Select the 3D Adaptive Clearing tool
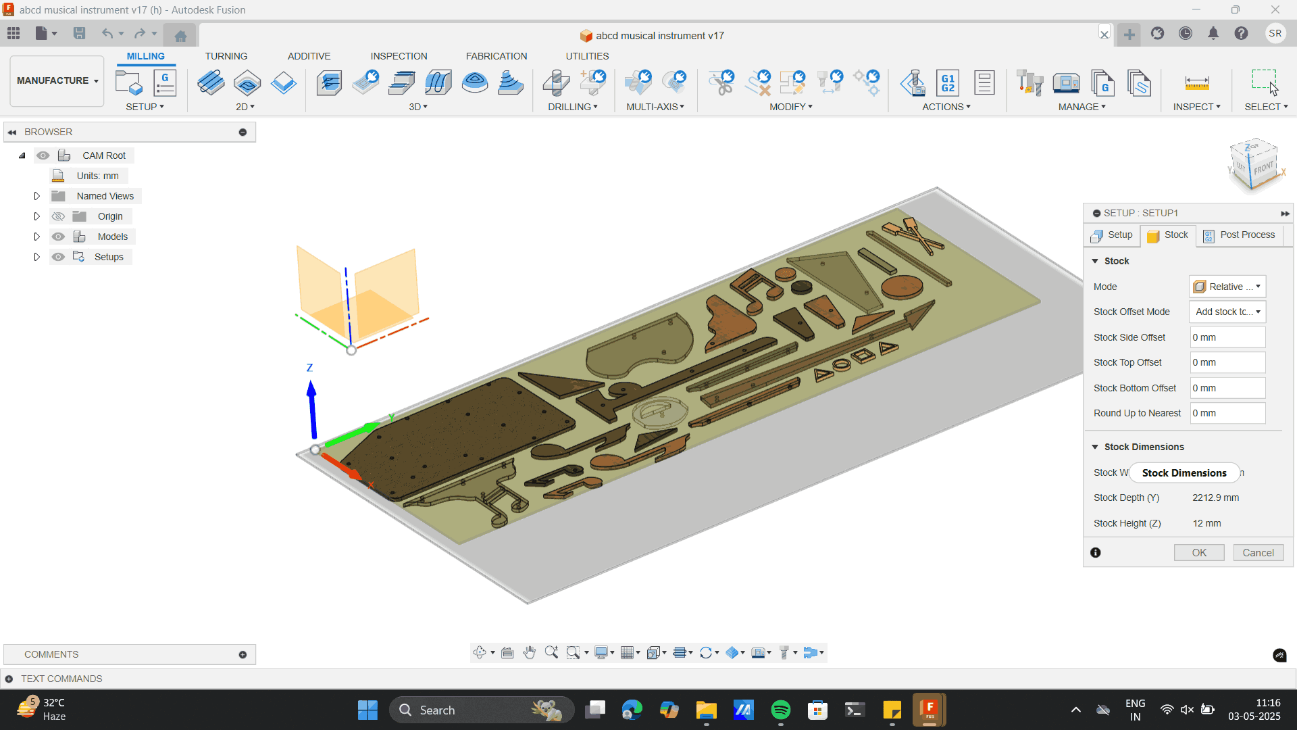The height and width of the screenshot is (730, 1297). coord(329,82)
